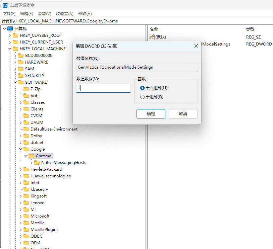Viewport: 273px width, 249px height.
Task: Select the Huawei technologies tree item
Action: click(51, 176)
